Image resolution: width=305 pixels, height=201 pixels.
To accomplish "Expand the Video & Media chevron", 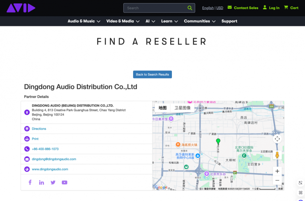I will pyautogui.click(x=138, y=22).
